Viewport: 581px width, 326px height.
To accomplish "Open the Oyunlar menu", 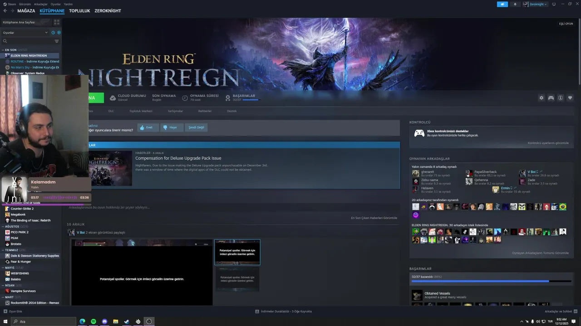I will coord(55,4).
